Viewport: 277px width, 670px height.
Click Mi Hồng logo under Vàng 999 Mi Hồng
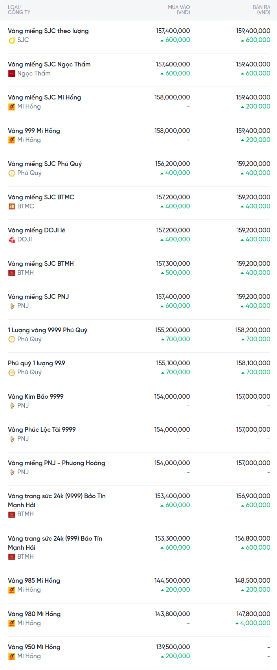coord(12,140)
